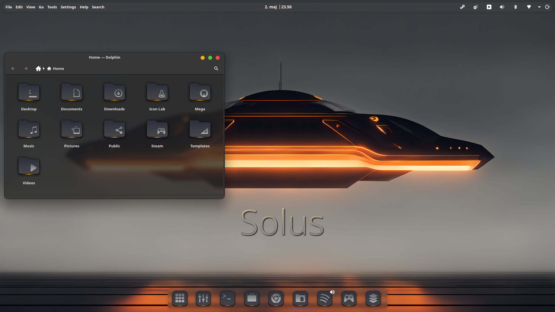Image resolution: width=555 pixels, height=312 pixels.
Task: Go forward in Dolphin
Action: (26, 68)
